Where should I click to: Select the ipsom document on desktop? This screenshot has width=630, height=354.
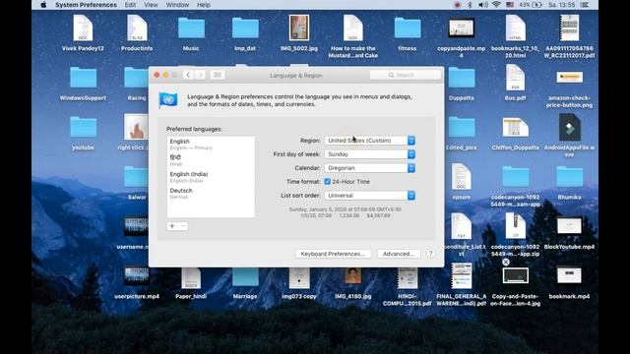pyautogui.click(x=462, y=177)
